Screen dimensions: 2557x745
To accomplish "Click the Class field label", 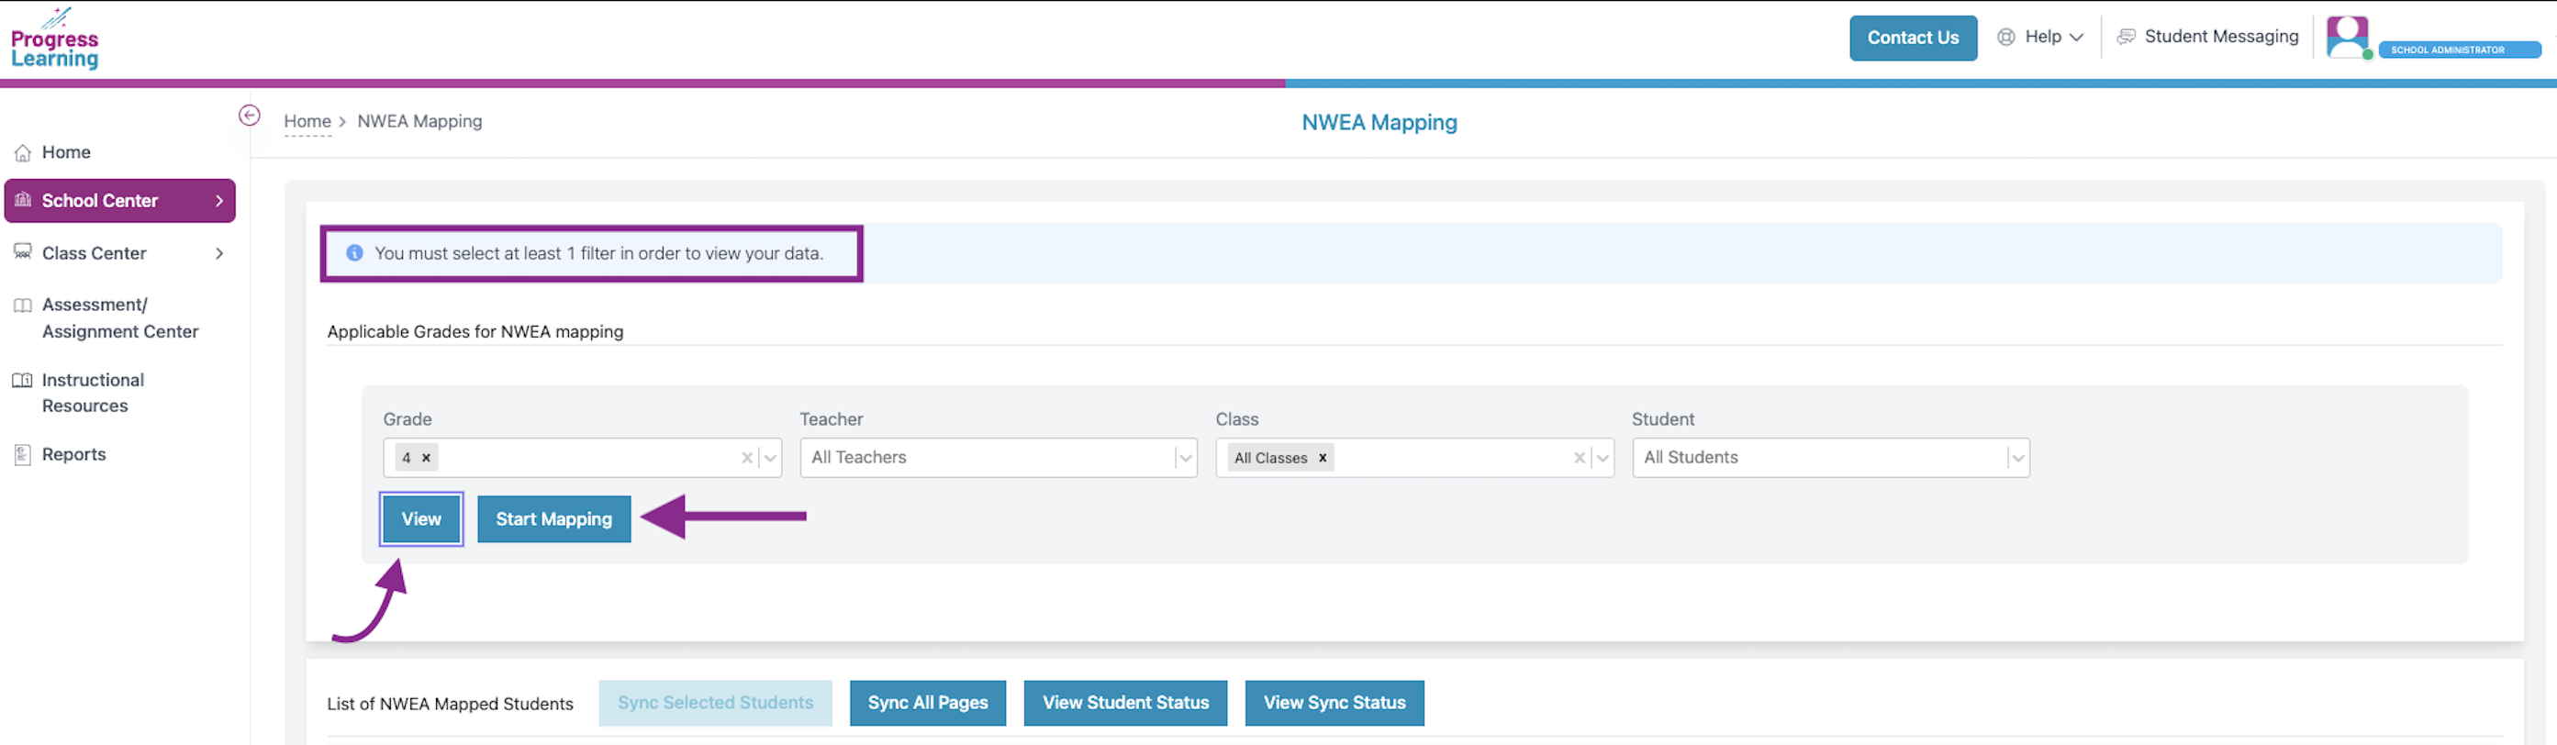I will pos(1237,418).
